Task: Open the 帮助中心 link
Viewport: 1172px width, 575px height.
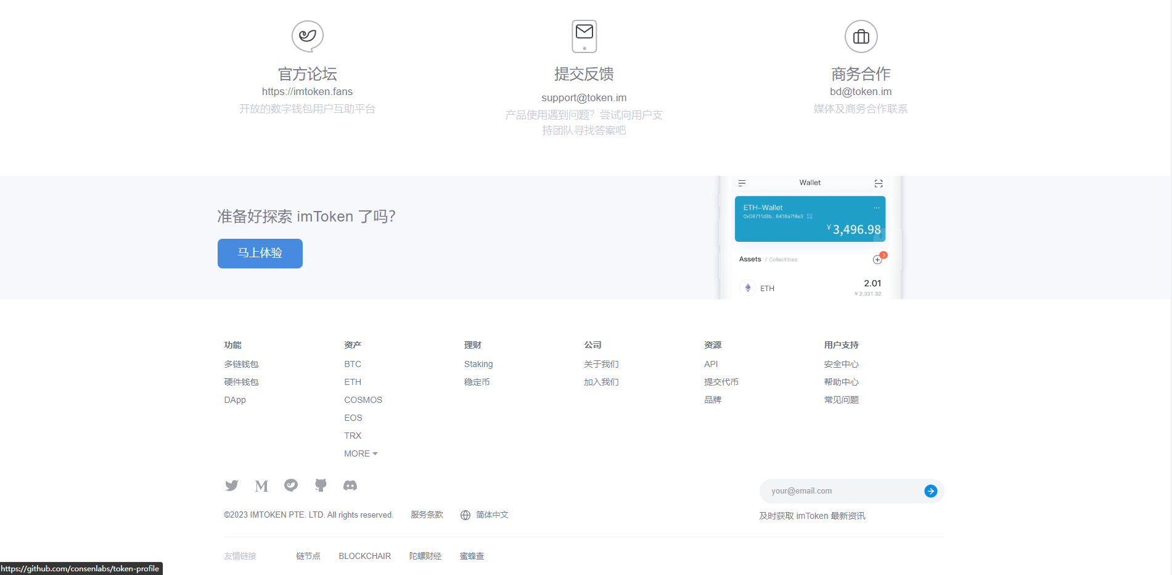Action: [x=842, y=383]
